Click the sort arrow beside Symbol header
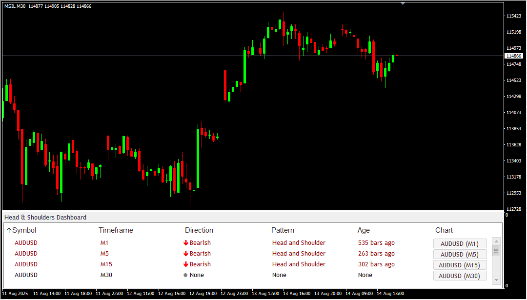This screenshot has width=527, height=300. 9,230
